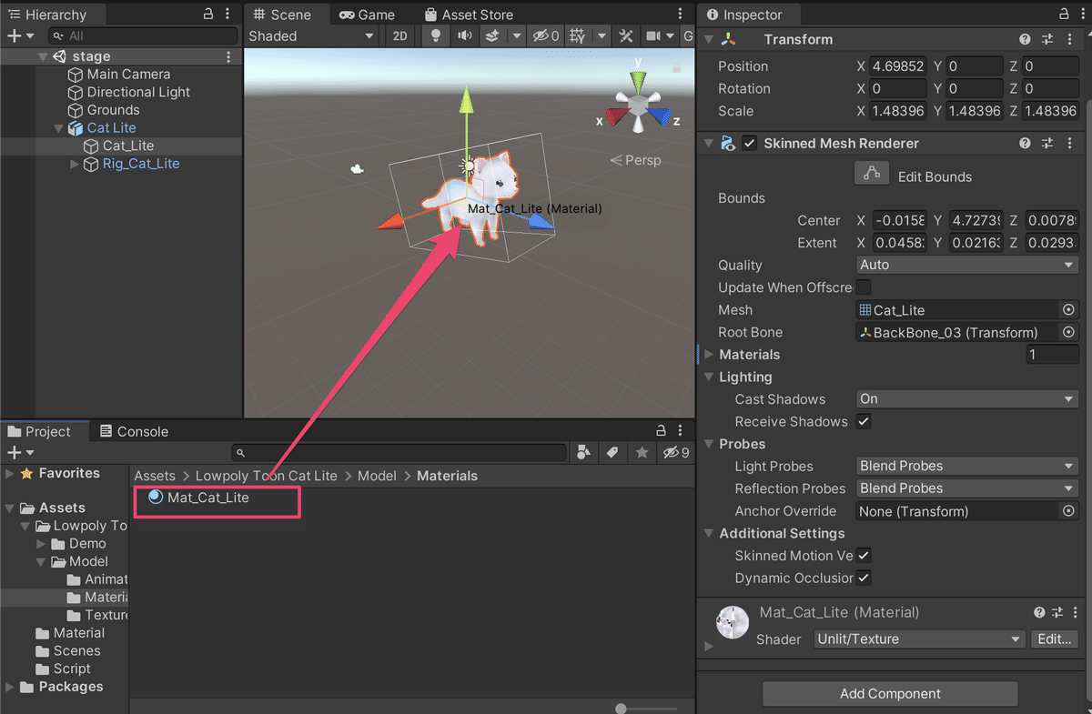Click Add Component button
The width and height of the screenshot is (1092, 714).
[890, 694]
